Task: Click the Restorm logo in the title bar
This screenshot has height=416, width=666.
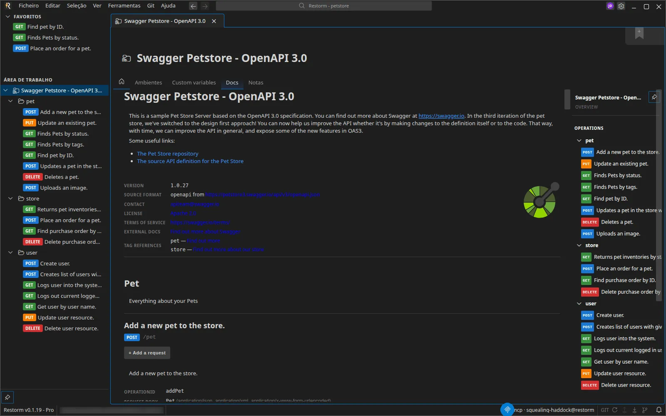Action: click(x=7, y=6)
